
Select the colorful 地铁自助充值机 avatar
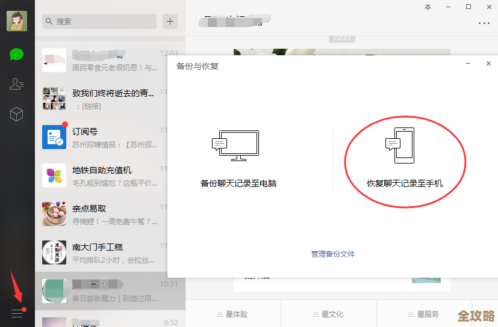click(54, 176)
